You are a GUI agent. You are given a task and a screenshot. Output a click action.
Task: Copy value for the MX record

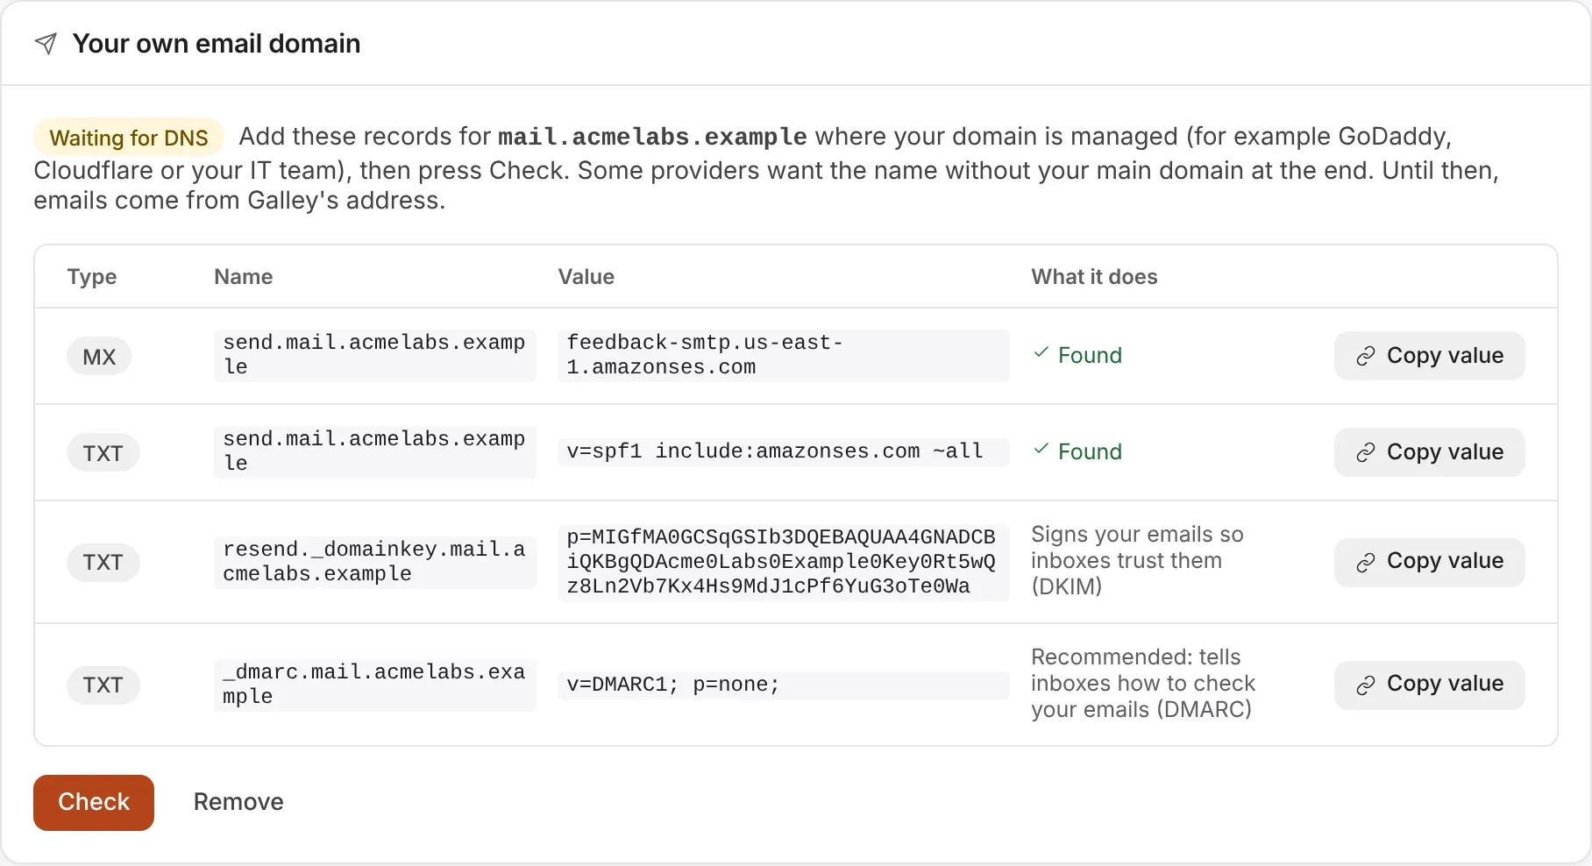(x=1429, y=356)
